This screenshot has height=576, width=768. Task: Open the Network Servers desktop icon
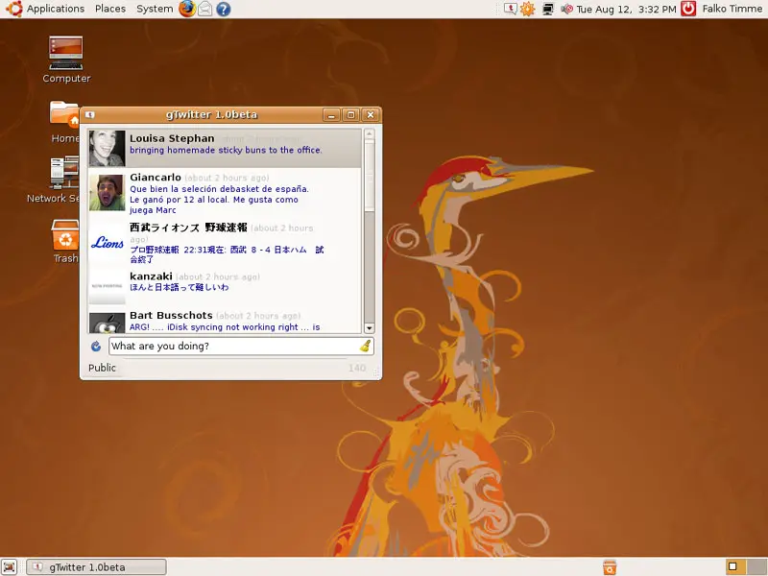(x=54, y=180)
